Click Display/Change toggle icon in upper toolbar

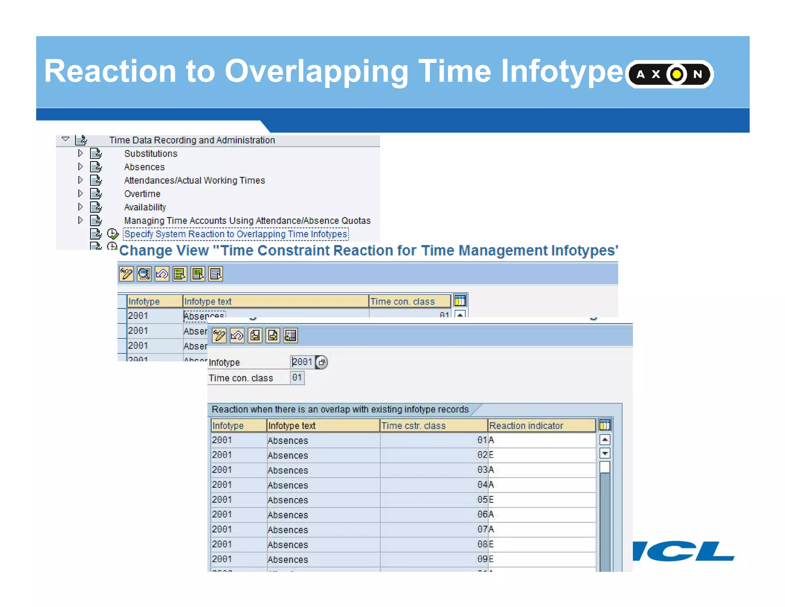point(126,274)
